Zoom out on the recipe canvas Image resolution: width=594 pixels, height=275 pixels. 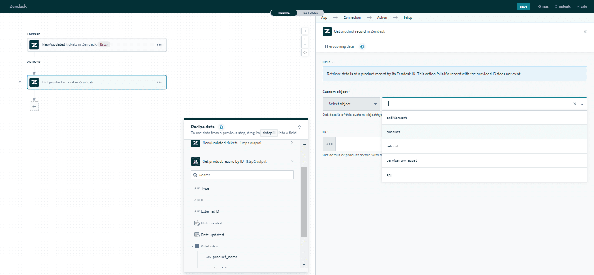pos(305,45)
